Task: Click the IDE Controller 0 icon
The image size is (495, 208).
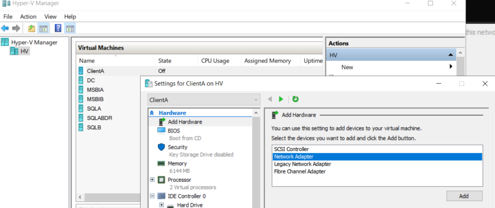Action: click(161, 196)
